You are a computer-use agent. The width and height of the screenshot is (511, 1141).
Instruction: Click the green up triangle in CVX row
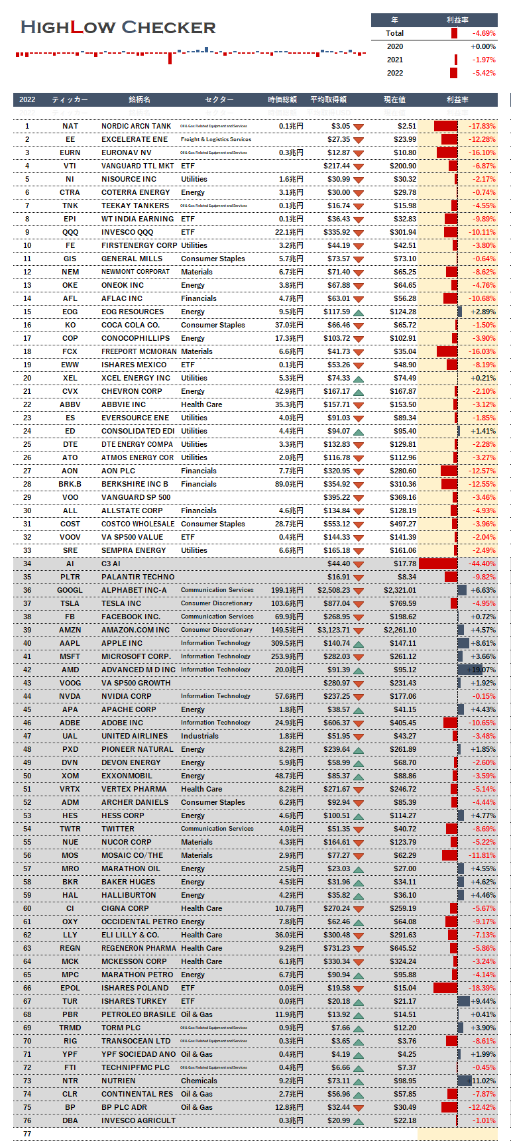pos(359,392)
